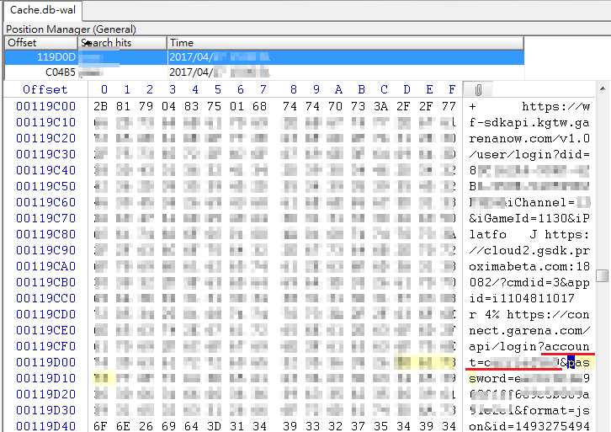
Task: Click hex byte 3A in row 00119C00
Action: 380,106
